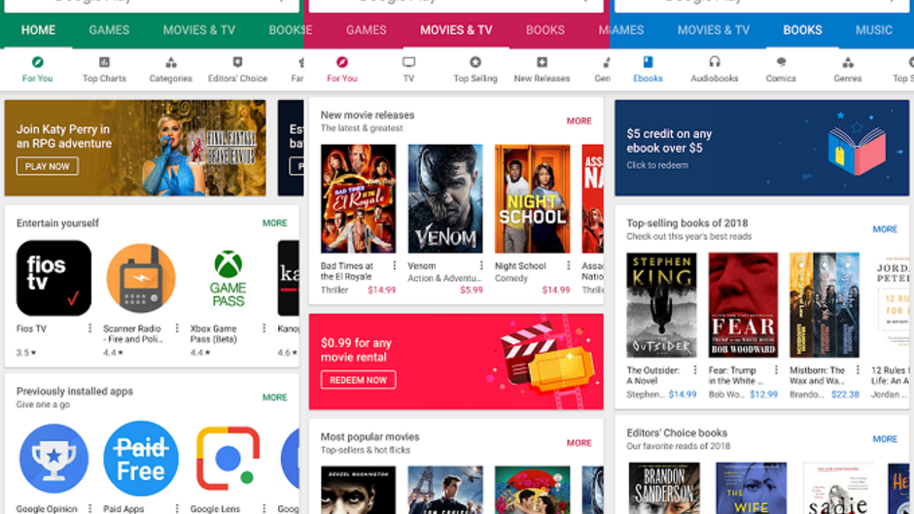Open options menu for Xbox Game Pass
Viewport: 914px width, 514px height.
(x=264, y=328)
